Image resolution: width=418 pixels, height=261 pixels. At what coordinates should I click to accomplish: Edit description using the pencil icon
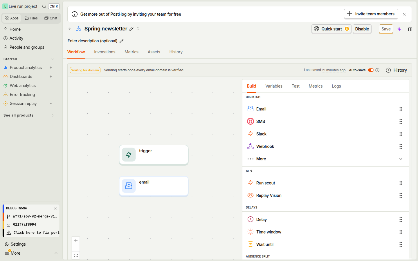[122, 41]
